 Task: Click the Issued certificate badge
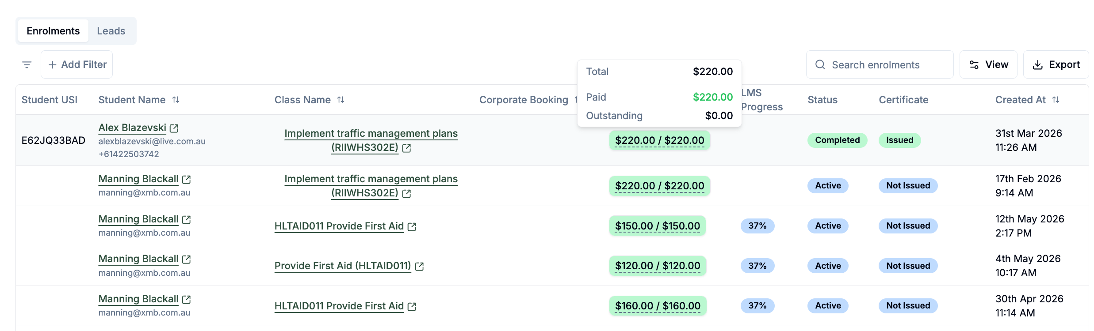coord(900,140)
